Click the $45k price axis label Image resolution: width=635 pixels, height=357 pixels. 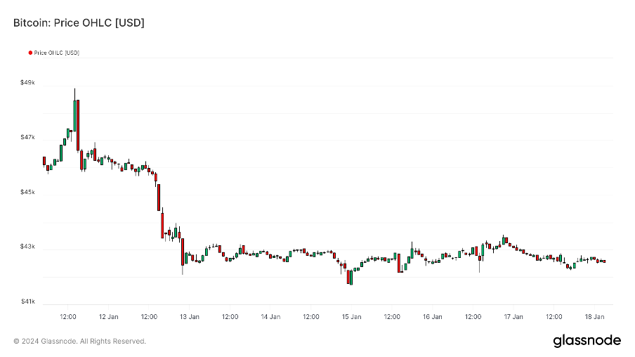27,192
